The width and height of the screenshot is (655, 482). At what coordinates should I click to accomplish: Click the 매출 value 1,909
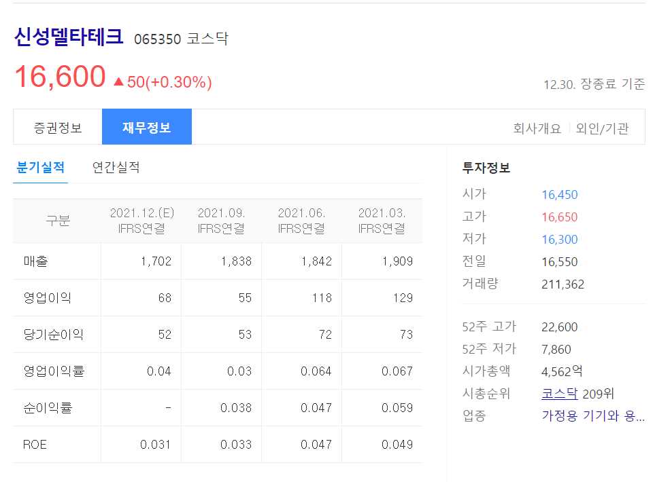(x=397, y=261)
